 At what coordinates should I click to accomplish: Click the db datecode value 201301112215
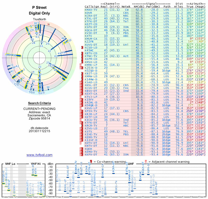[40, 131]
